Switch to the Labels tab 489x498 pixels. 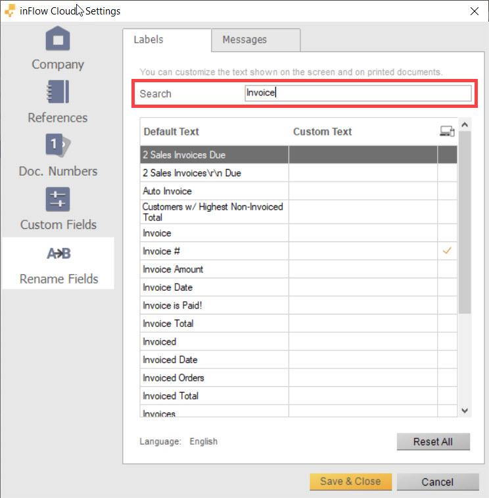click(x=167, y=39)
